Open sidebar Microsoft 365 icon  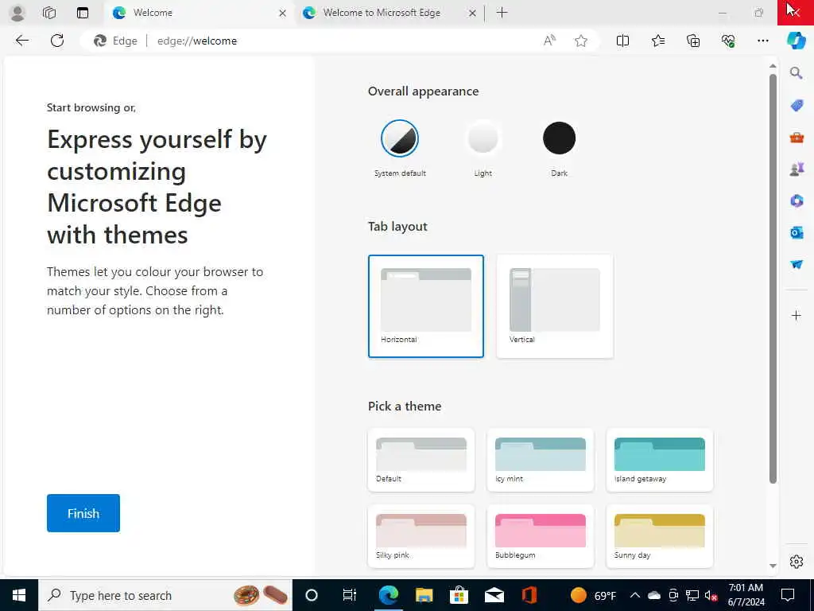click(797, 200)
